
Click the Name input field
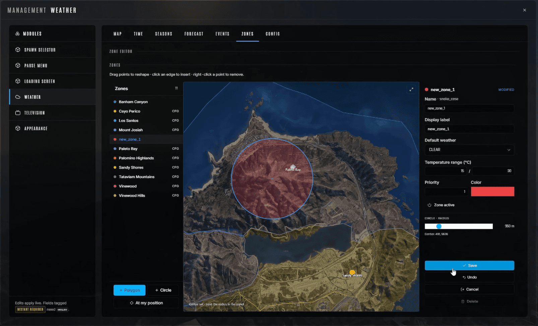tap(469, 108)
